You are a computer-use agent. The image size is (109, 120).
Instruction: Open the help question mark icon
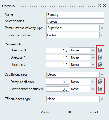tap(100, 5)
